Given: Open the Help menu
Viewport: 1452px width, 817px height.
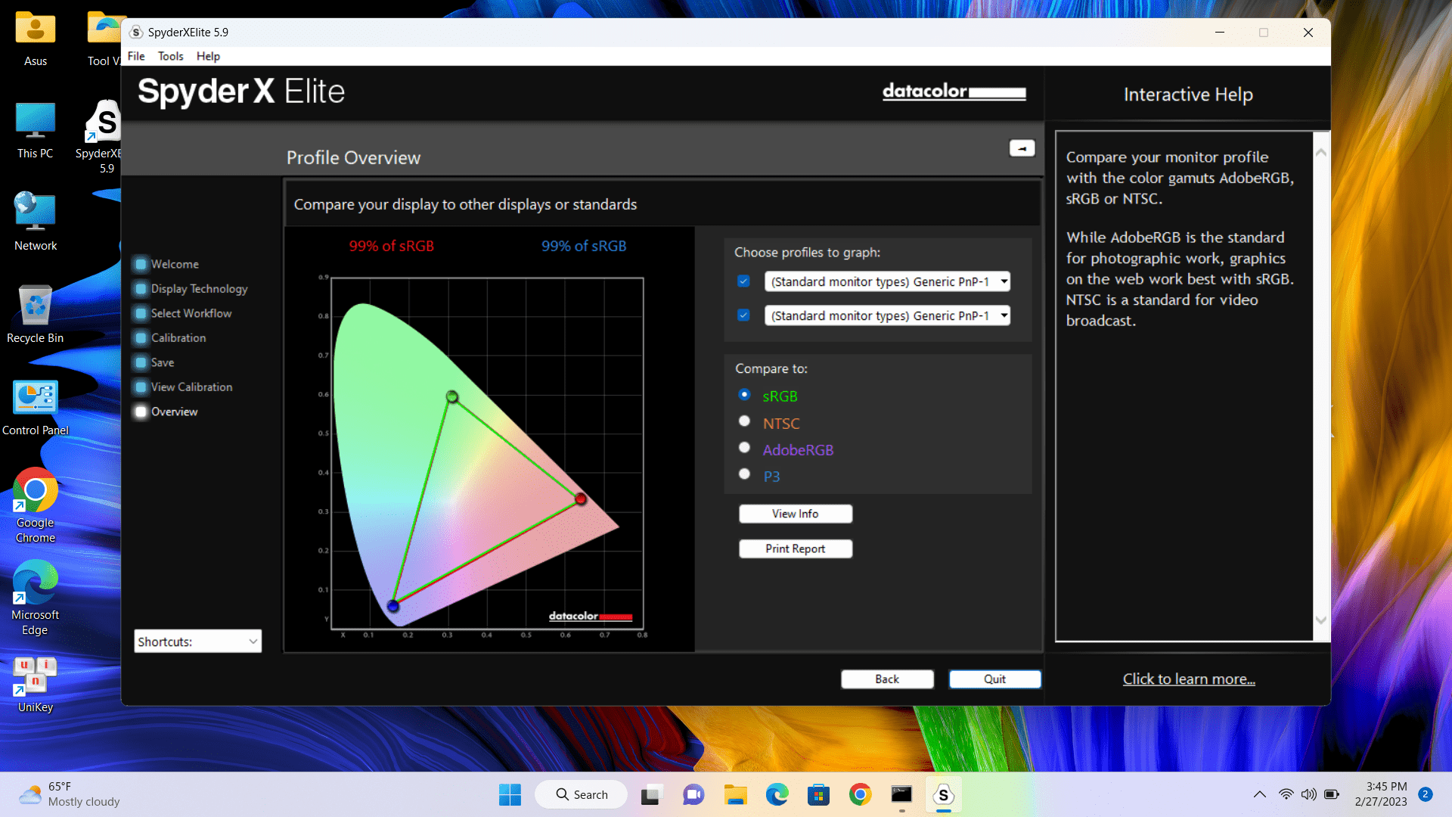Looking at the screenshot, I should click(x=208, y=56).
